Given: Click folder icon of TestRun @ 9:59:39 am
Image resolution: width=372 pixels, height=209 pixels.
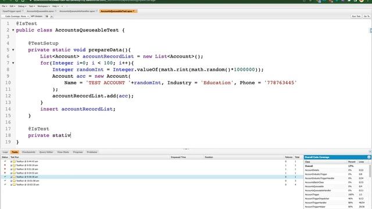Looking at the screenshot, I should pyautogui.click(x=14, y=176).
